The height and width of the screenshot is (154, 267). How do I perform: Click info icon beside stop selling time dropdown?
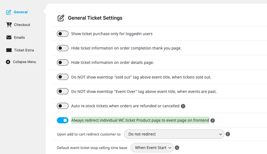[x=177, y=148]
